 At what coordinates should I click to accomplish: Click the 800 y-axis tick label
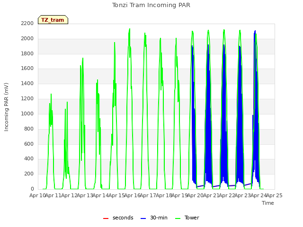tap(29, 129)
